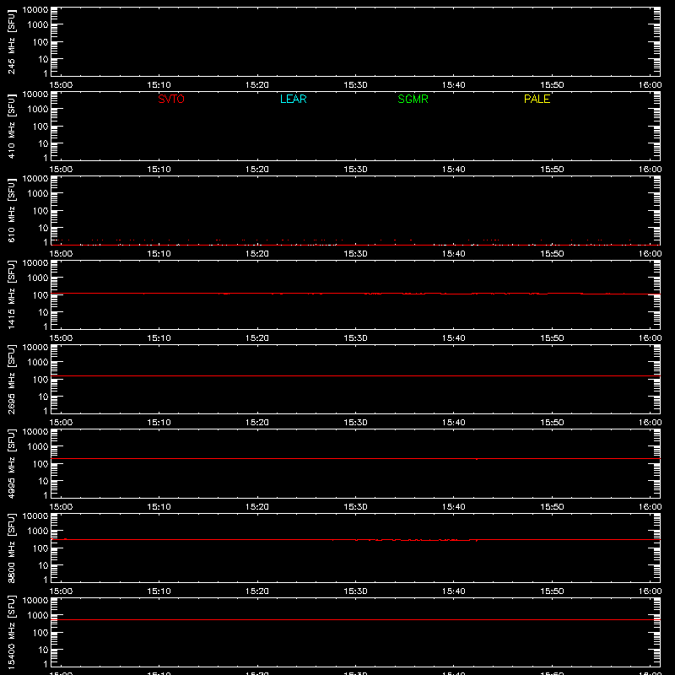
Task: Select the 2695 MHz [SFU] axis title
Action: click(12, 379)
